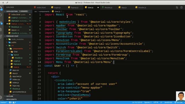Viewport: 185px width, 104px height.
Task: Open Header.js under layout folder
Action: pos(18,58)
